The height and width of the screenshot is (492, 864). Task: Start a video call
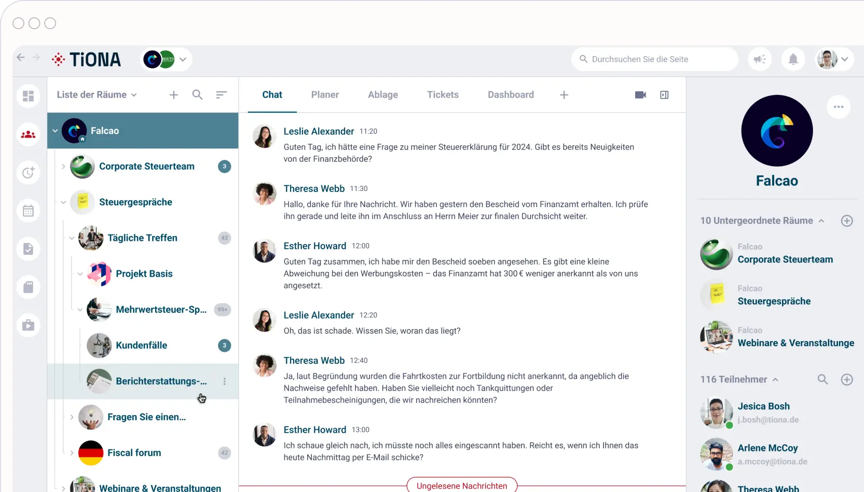(640, 95)
